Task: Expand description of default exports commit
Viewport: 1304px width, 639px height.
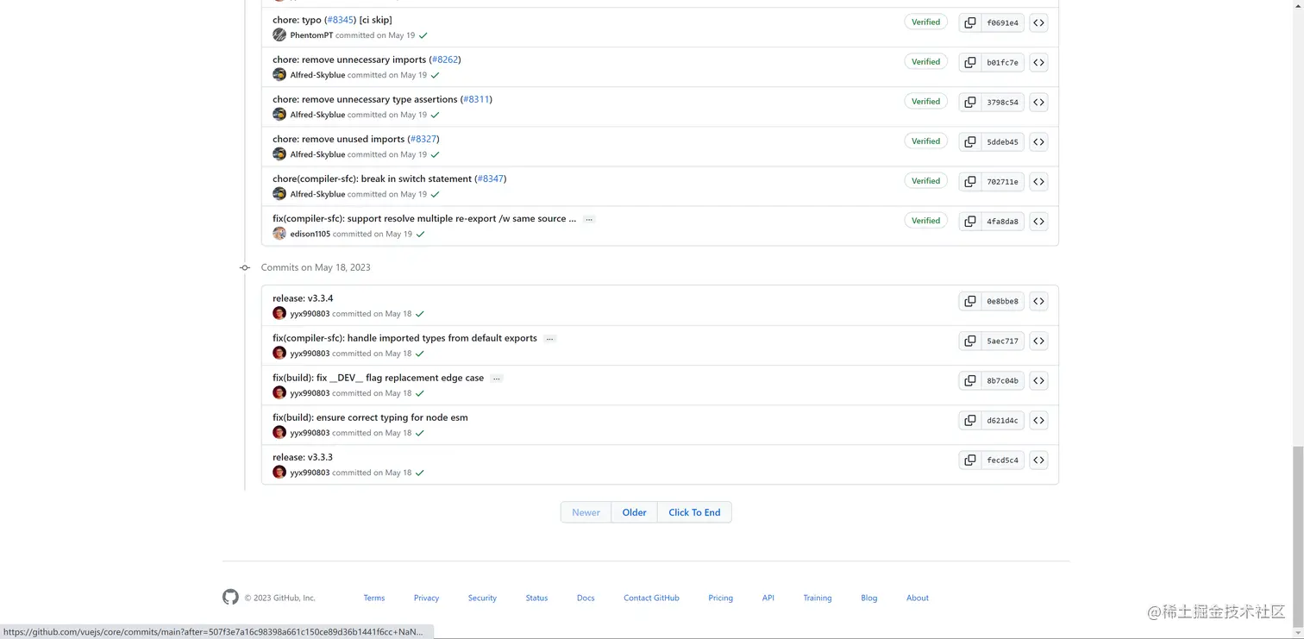Action: [x=550, y=339]
